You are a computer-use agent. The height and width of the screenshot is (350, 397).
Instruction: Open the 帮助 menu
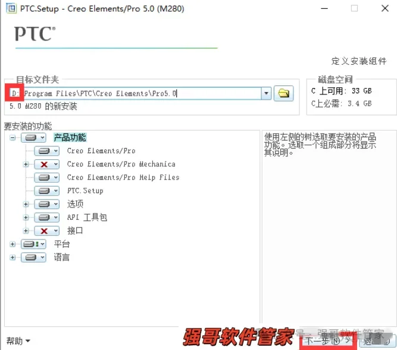18,341
